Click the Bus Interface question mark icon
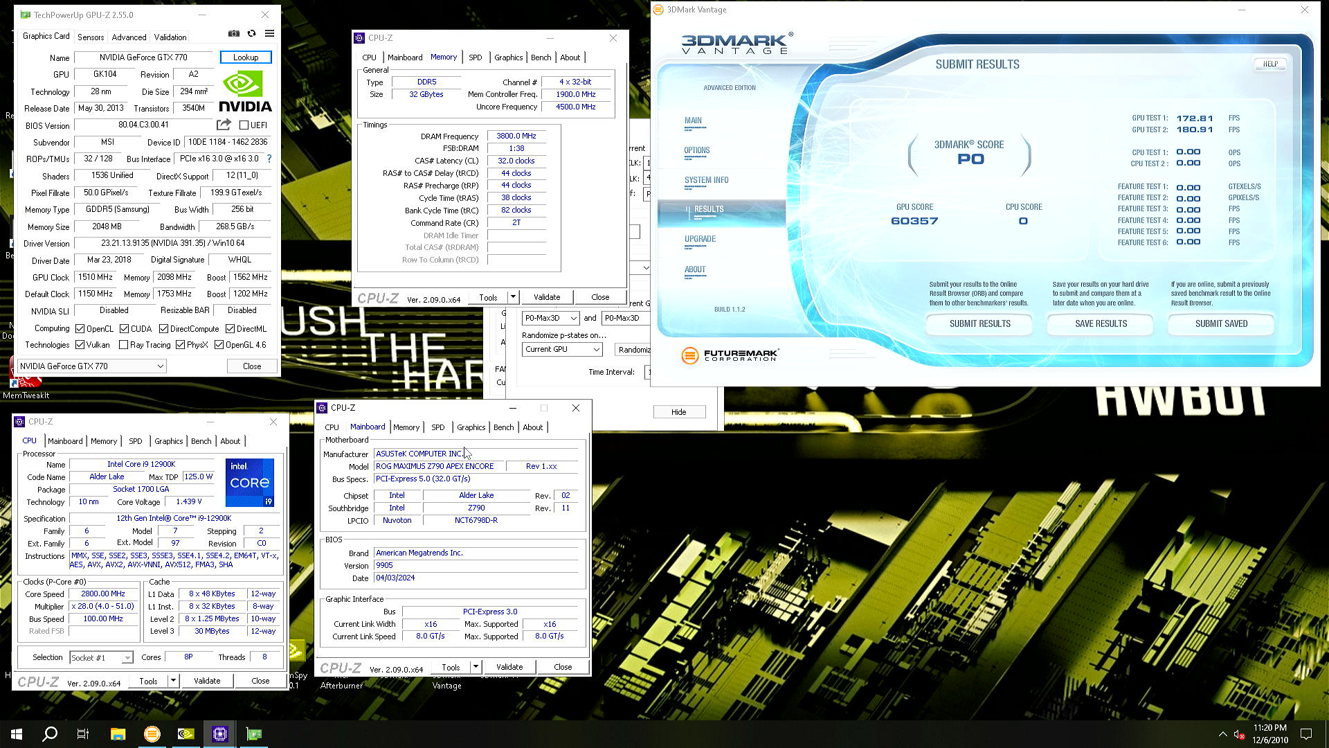 coord(269,159)
